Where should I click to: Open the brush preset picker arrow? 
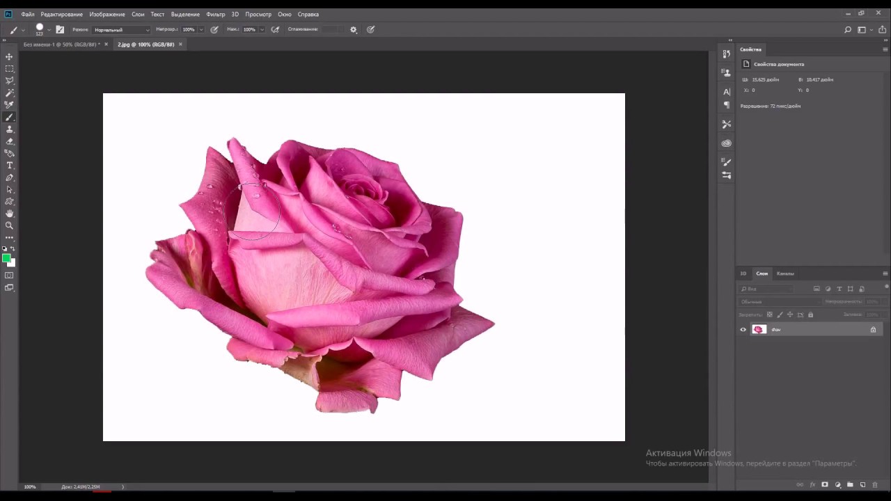(x=49, y=30)
